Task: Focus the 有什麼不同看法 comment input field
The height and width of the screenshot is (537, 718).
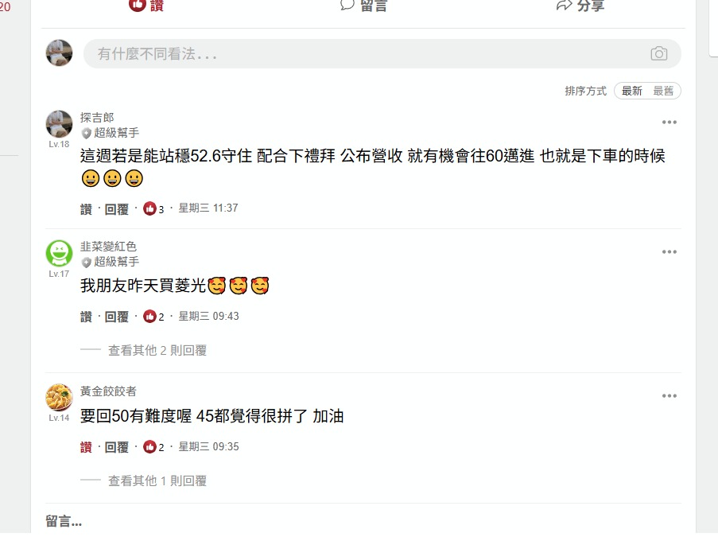Action: click(x=382, y=53)
